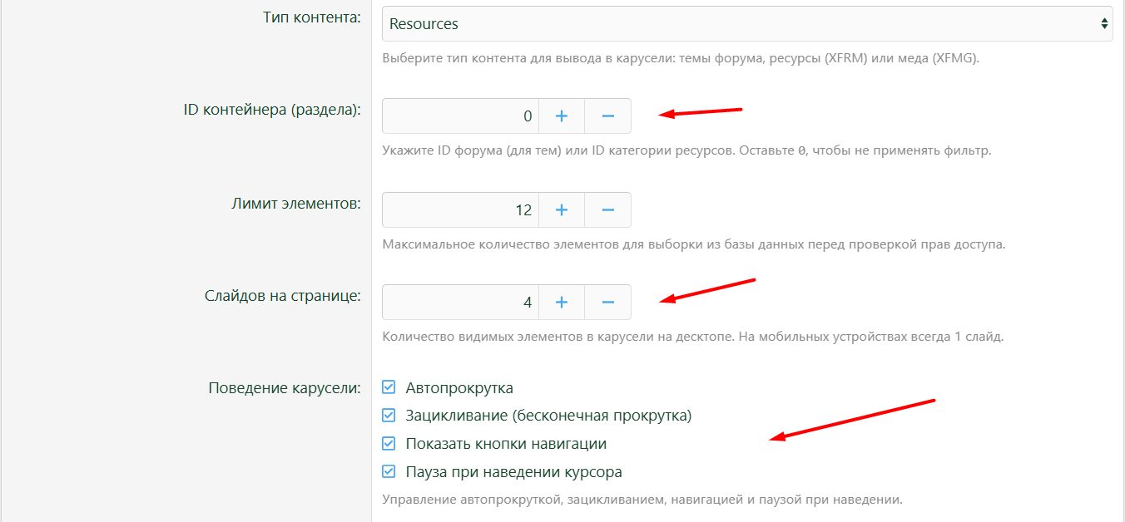Click the Тип контента label
Viewport: 1125px width, 522px height.
311,18
